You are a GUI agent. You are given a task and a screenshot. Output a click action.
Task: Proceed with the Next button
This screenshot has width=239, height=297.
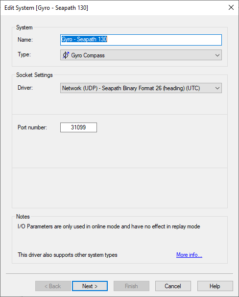[90, 286]
